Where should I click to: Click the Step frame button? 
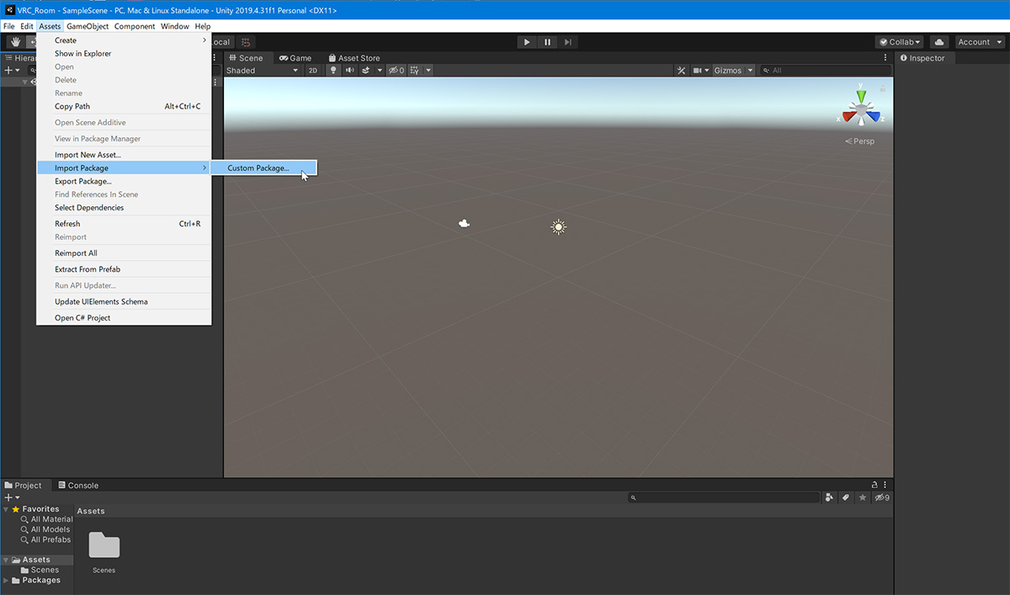(x=568, y=42)
